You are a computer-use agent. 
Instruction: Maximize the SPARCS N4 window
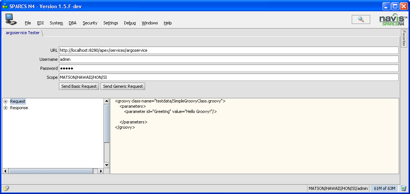click(395, 6)
